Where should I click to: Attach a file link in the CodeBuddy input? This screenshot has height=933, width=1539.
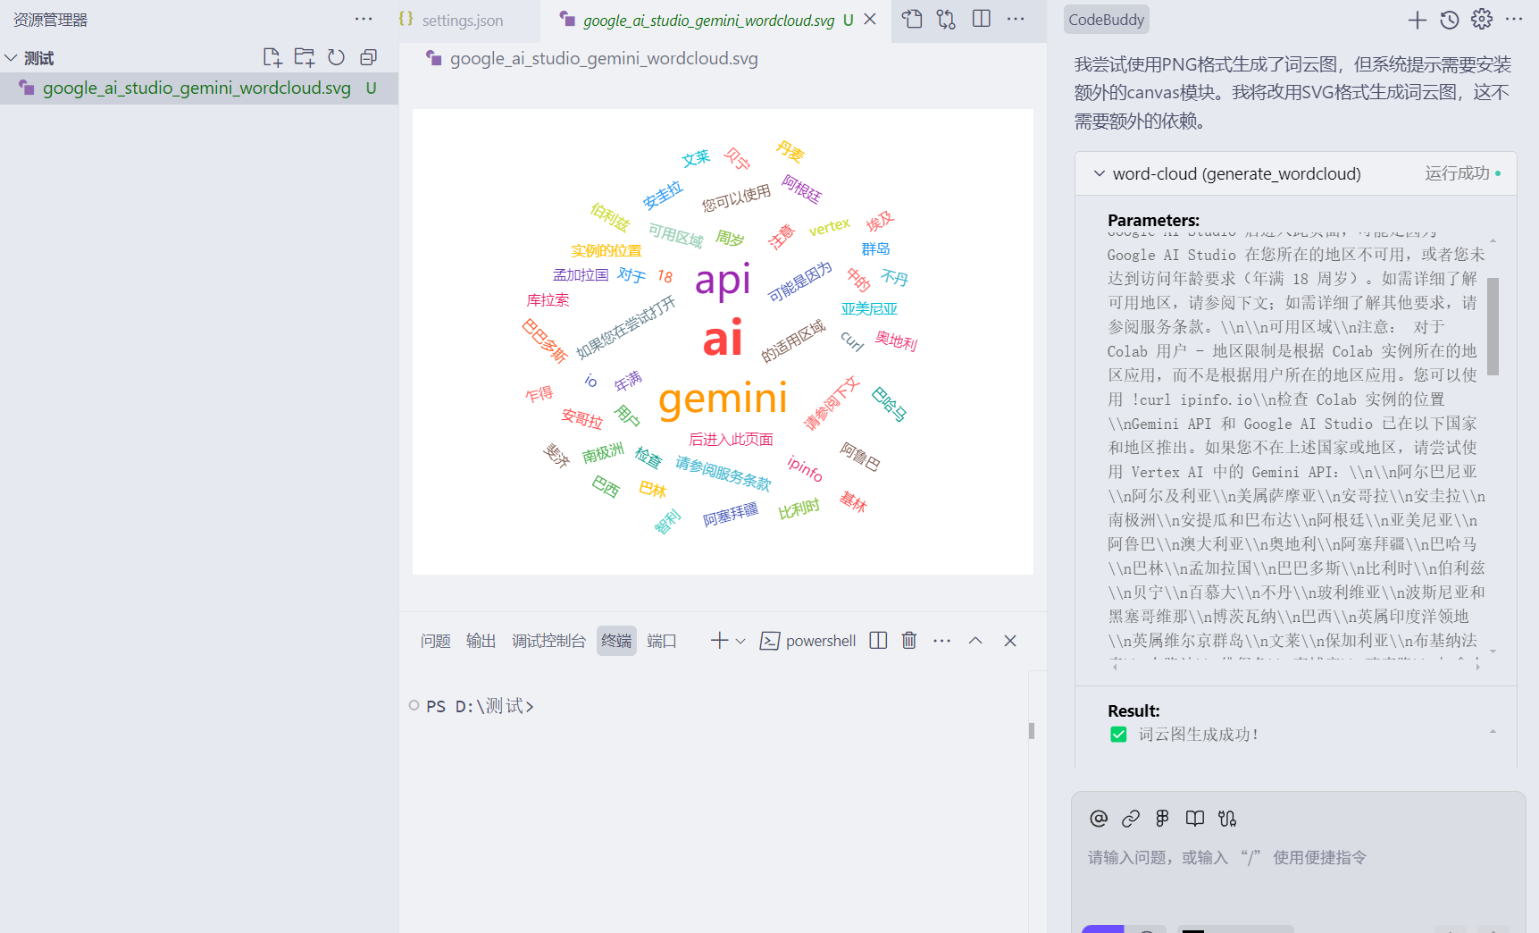pyautogui.click(x=1130, y=818)
